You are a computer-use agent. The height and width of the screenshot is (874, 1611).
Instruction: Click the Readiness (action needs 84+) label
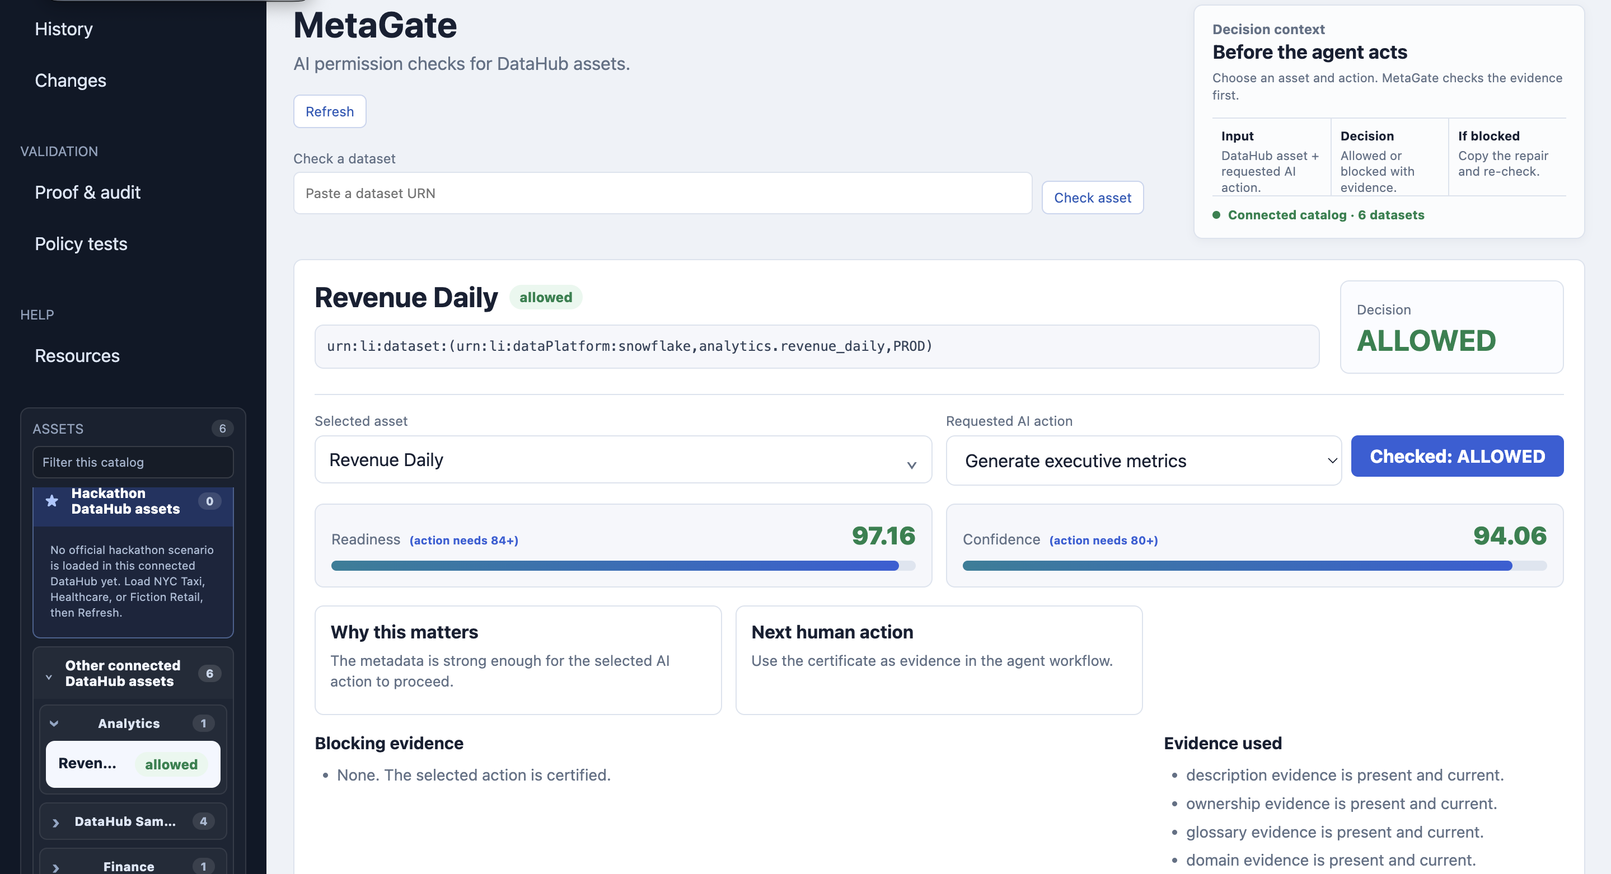pyautogui.click(x=425, y=539)
